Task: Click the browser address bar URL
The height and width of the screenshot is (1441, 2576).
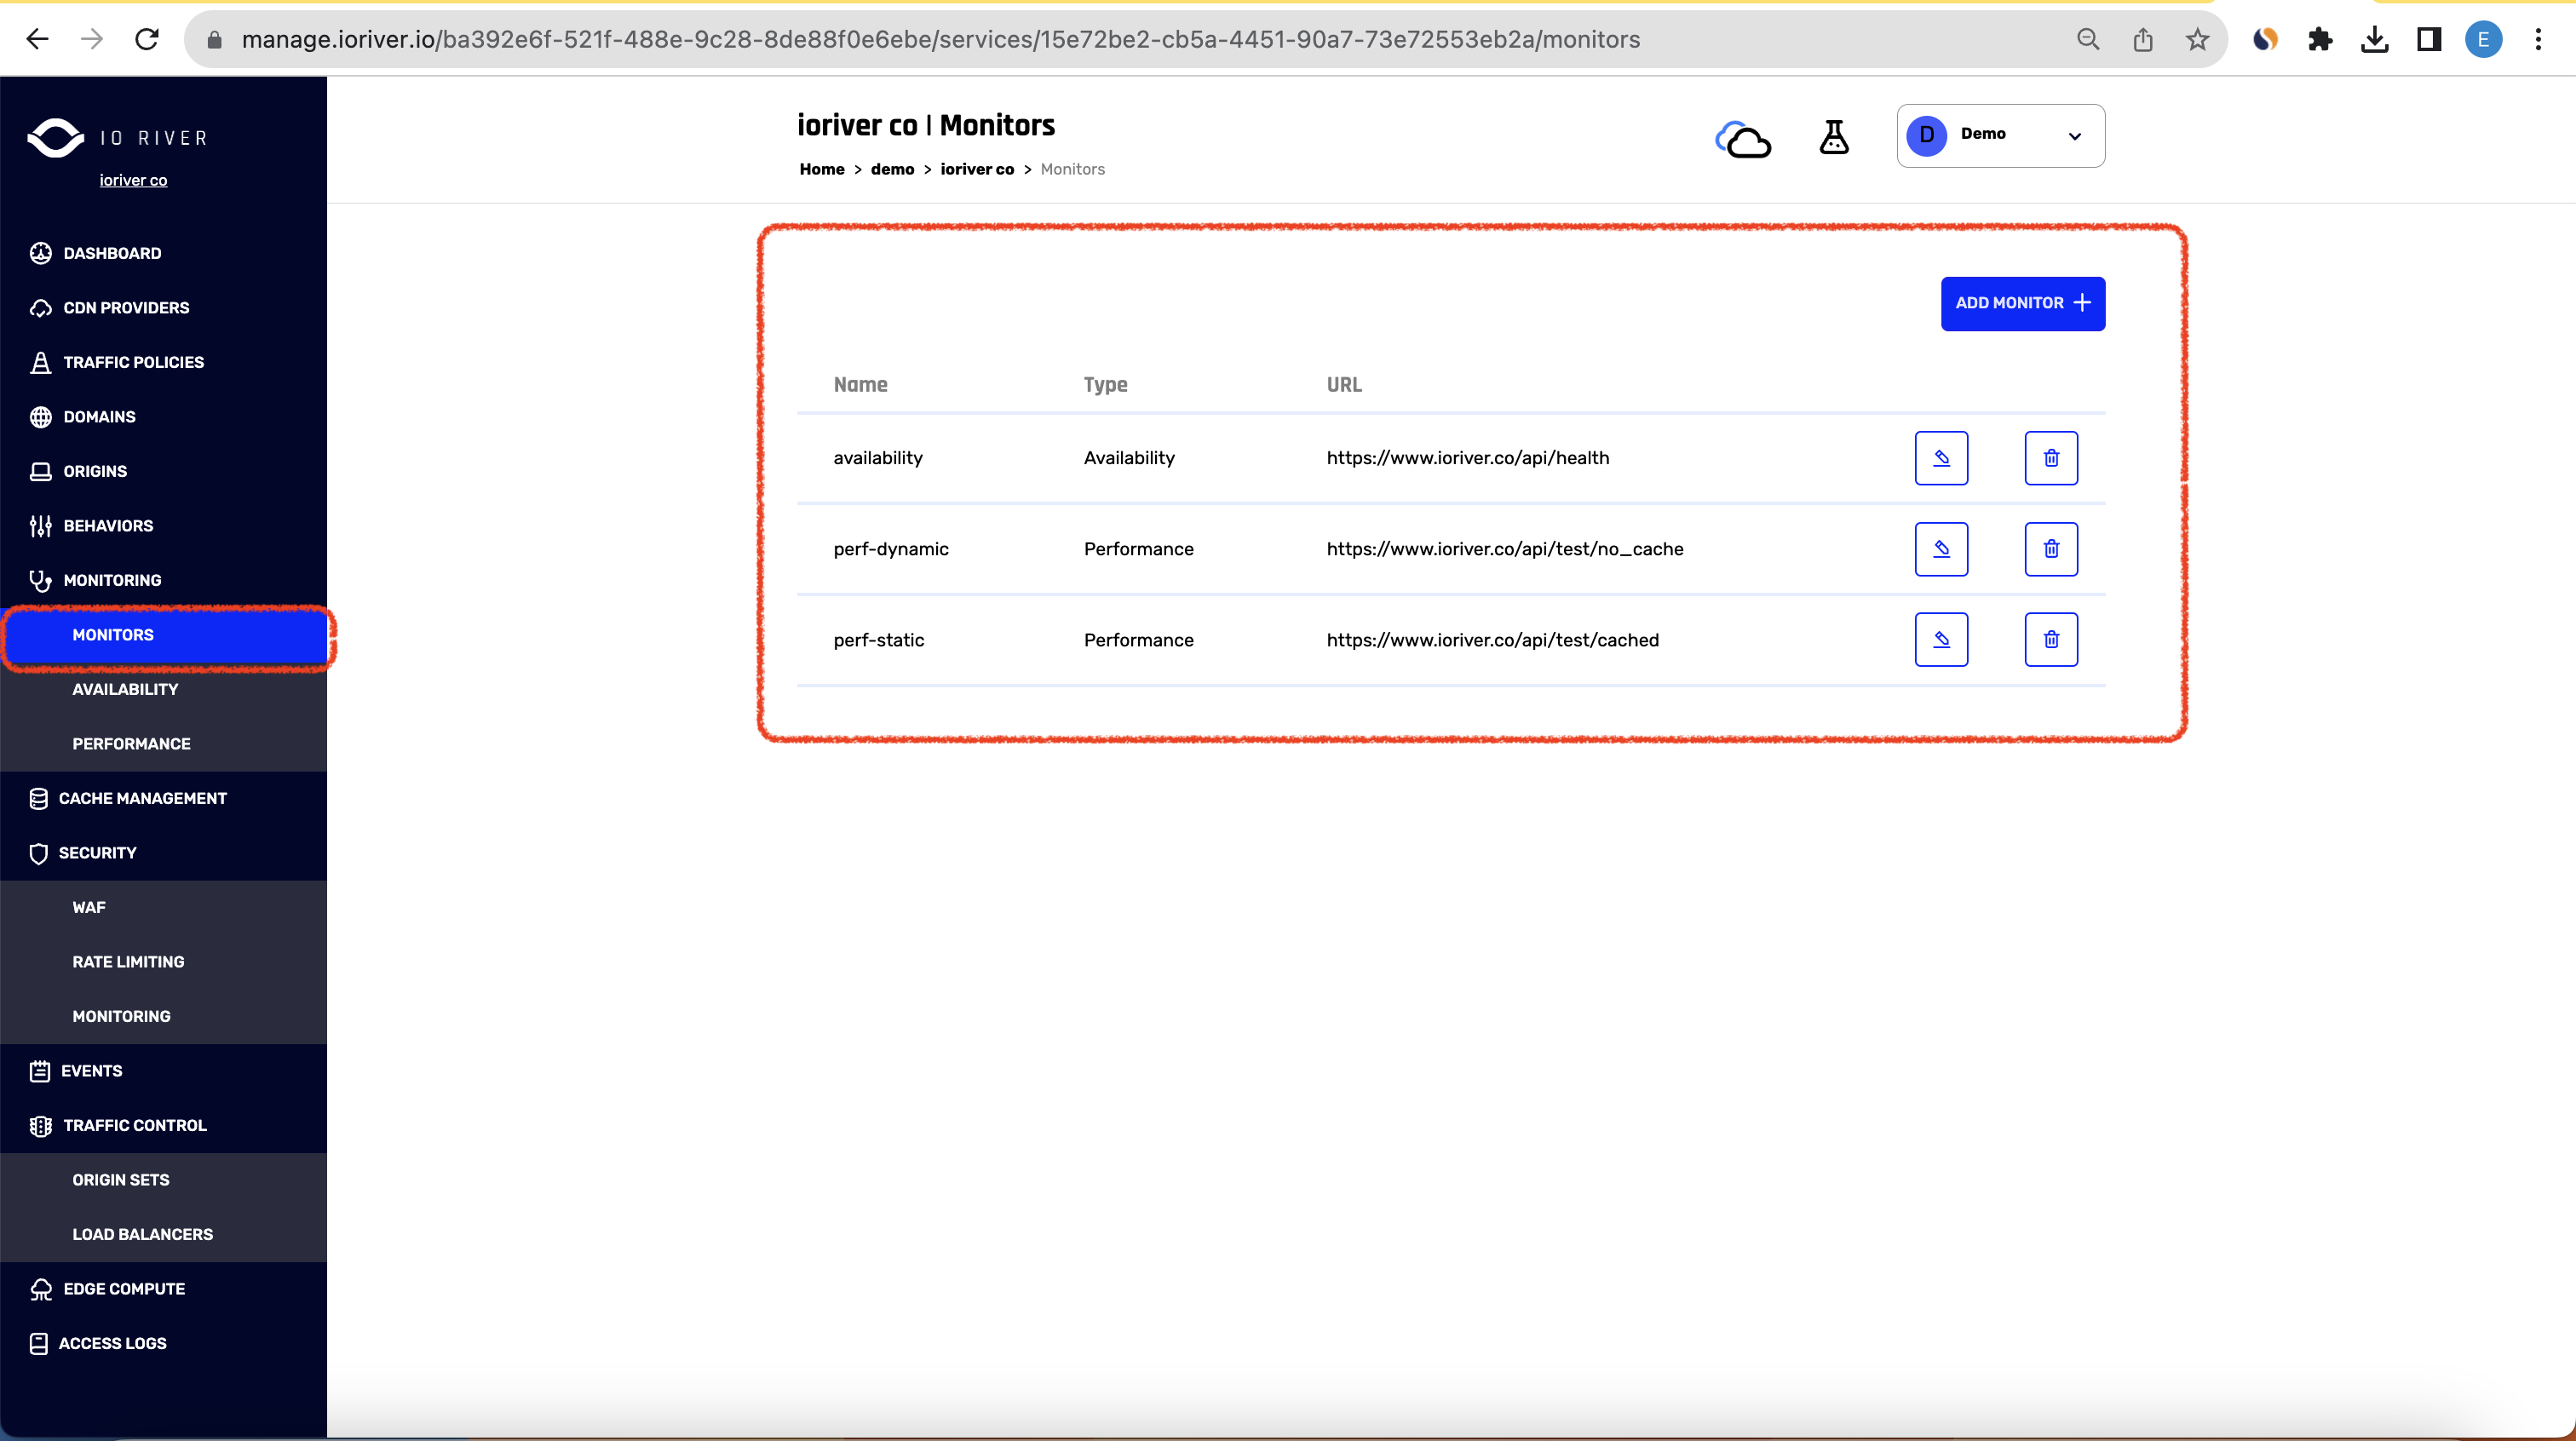Action: (x=940, y=39)
